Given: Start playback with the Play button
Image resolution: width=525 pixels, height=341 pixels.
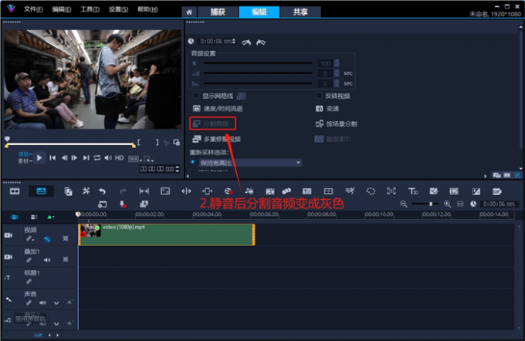Looking at the screenshot, I should [x=39, y=157].
